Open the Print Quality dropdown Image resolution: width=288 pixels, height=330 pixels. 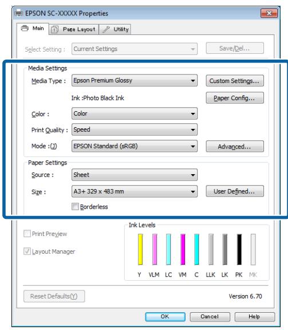tap(135, 129)
